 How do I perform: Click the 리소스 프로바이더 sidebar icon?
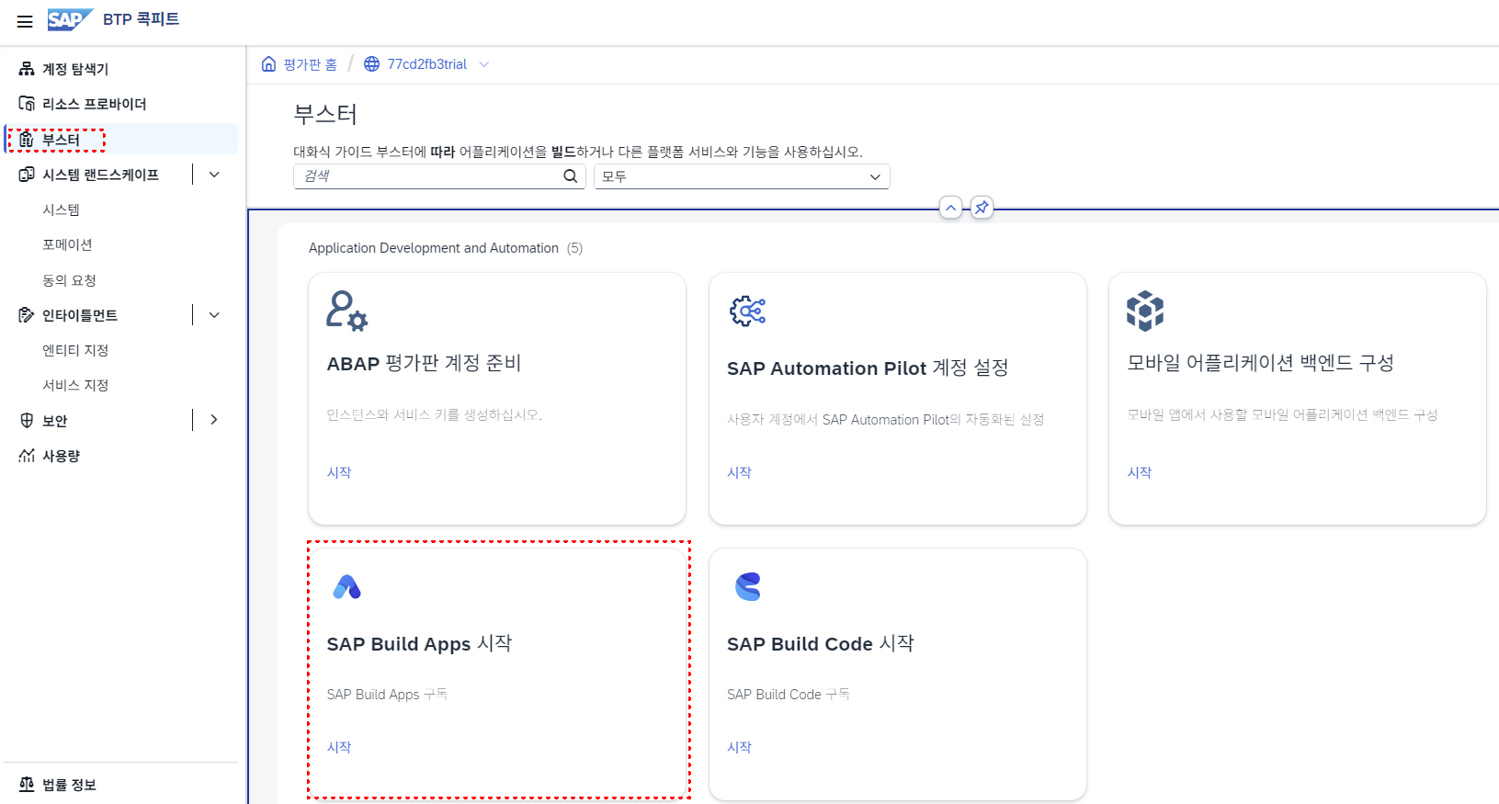click(27, 104)
